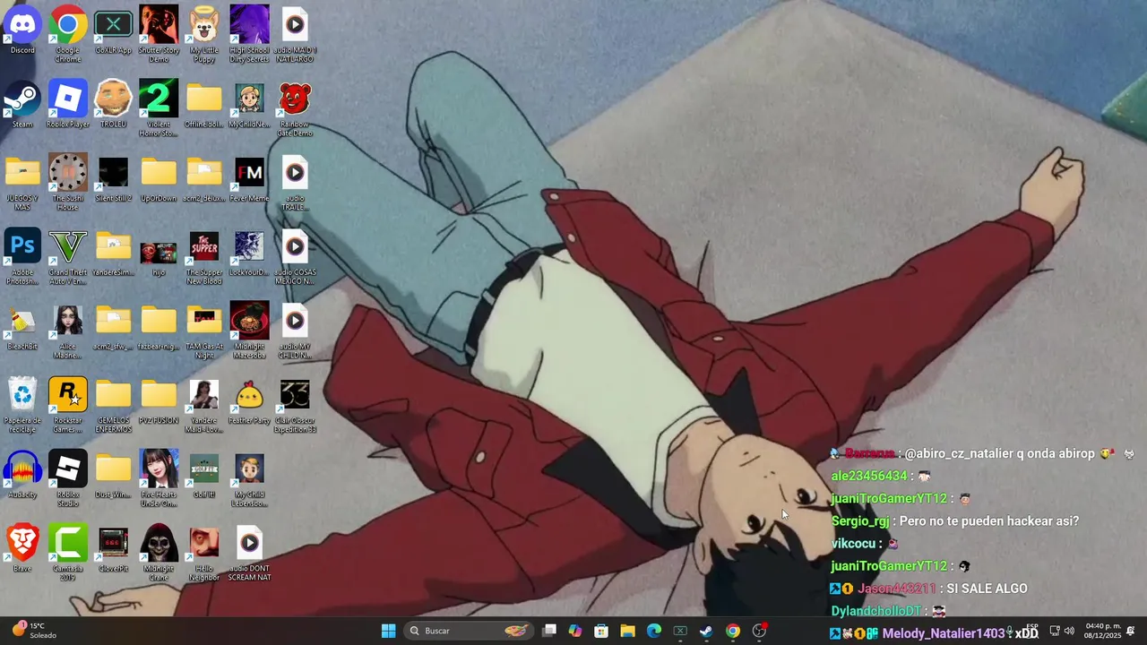Click the Buscar taskbar search box
Image resolution: width=1147 pixels, height=645 pixels.
click(468, 631)
